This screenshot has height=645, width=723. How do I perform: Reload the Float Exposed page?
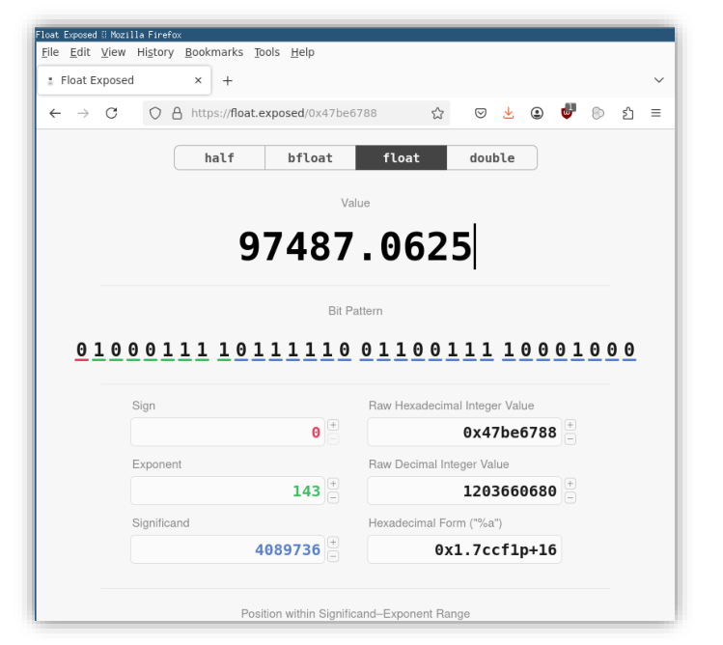click(111, 113)
